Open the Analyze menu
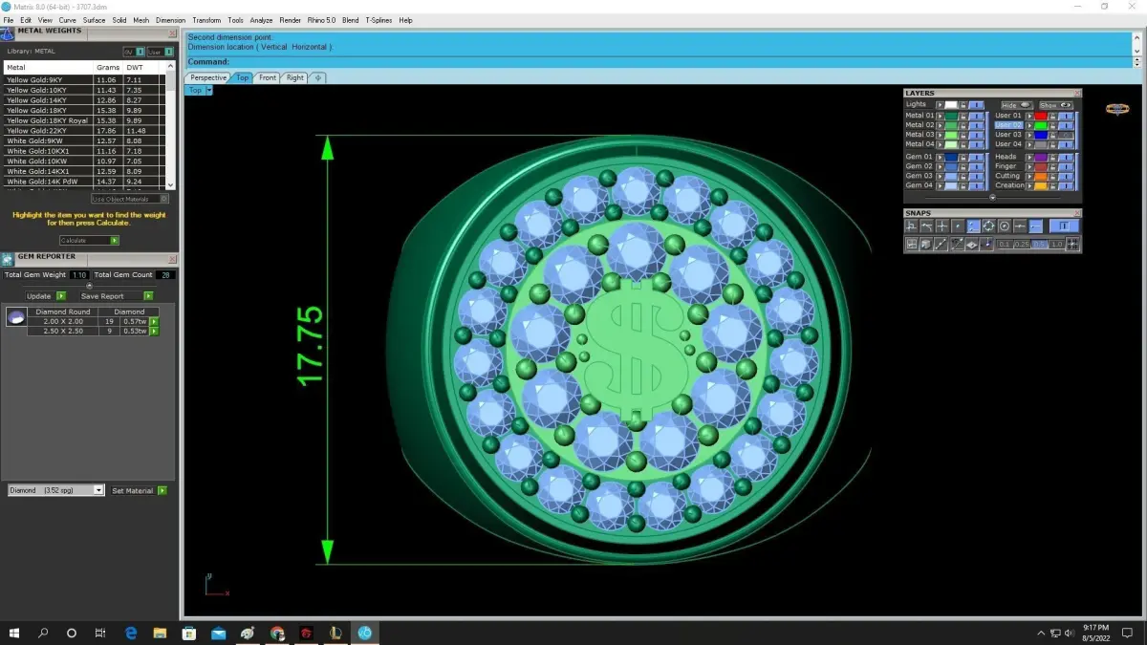Viewport: 1147px width, 645px height. click(261, 20)
